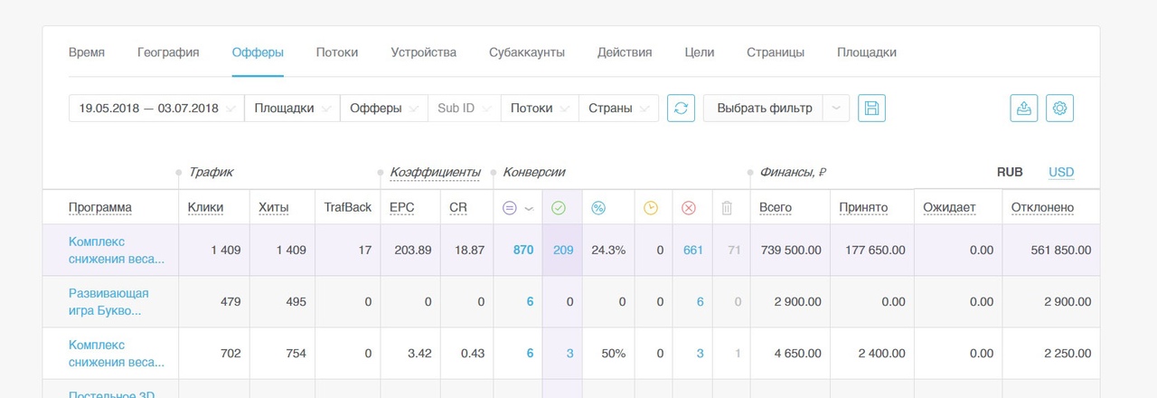
Task: Expand the arrow next to Выбрать фильтр
Action: [x=836, y=108]
